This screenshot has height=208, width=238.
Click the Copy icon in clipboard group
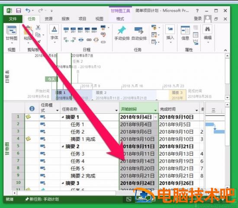click(x=38, y=35)
